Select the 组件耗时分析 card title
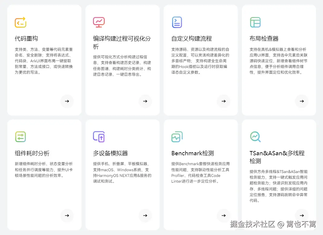This screenshot has height=235, width=323. pos(32,153)
